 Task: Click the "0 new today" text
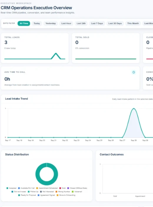(x=10, y=48)
